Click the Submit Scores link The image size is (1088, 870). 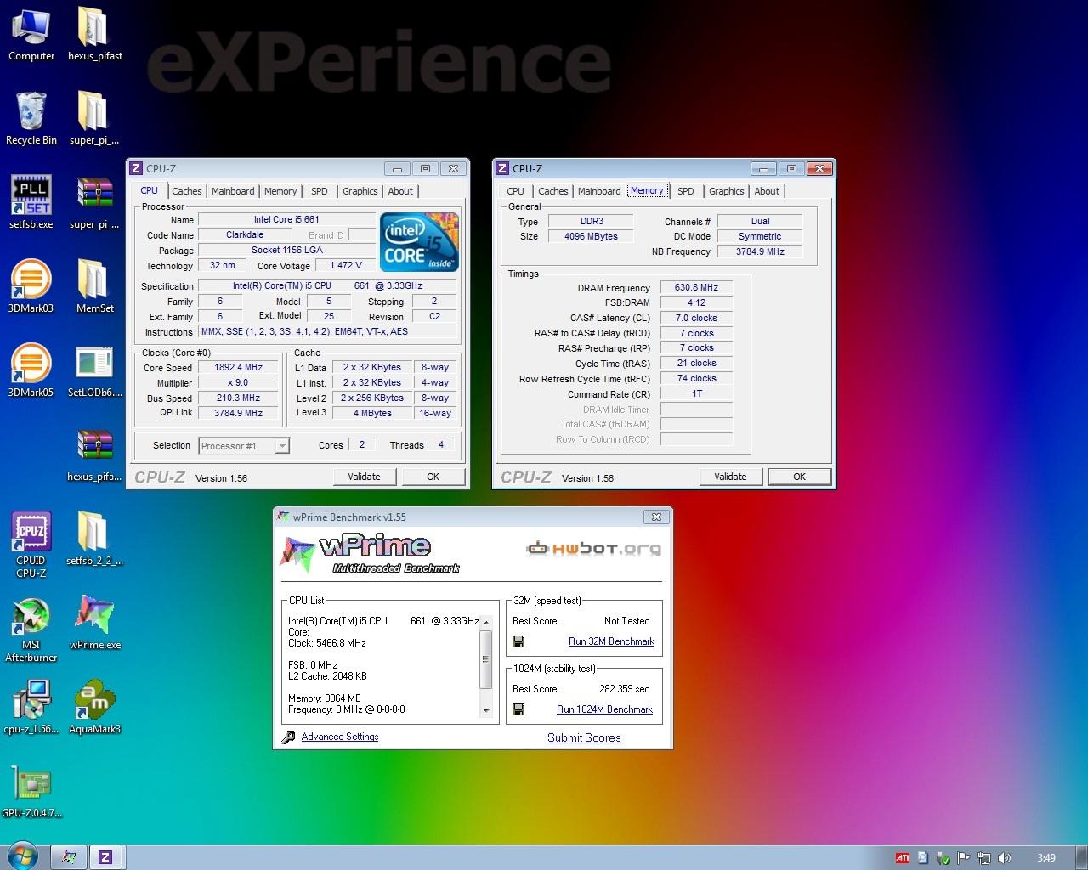click(584, 737)
